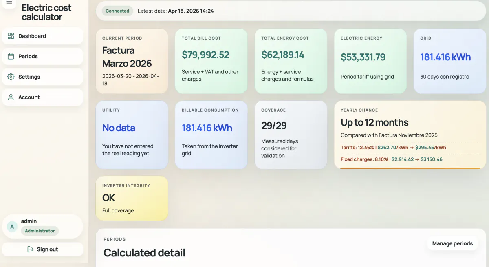The width and height of the screenshot is (489, 267).
Task: Click the 'Calculated detail' heading
Action: pos(144,253)
